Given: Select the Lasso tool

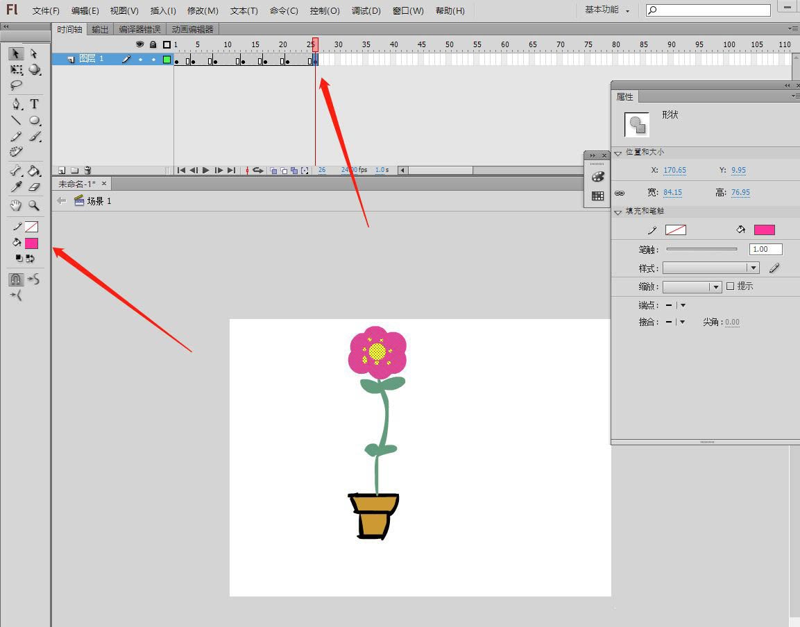Looking at the screenshot, I should 16,85.
